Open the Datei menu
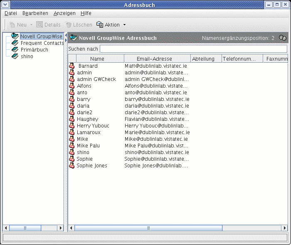The image size is (291, 245). (x=10, y=13)
